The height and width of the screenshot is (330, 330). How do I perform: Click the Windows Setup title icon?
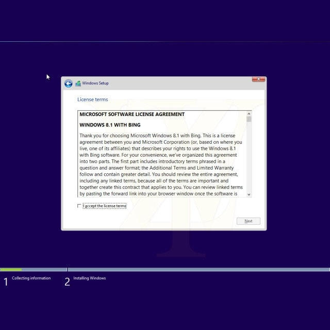(x=78, y=84)
